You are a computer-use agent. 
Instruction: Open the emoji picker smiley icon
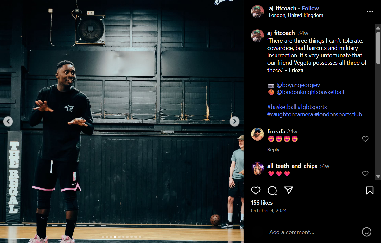coord(366,232)
